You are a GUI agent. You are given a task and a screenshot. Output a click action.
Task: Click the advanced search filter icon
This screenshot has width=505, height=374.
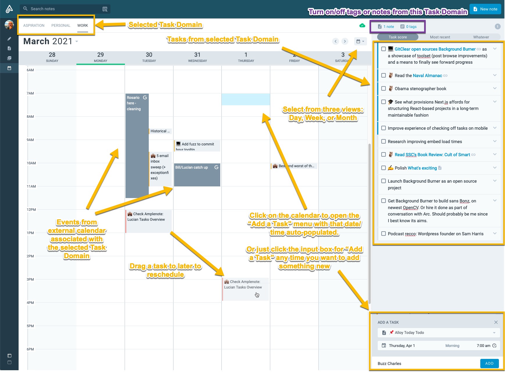[105, 9]
